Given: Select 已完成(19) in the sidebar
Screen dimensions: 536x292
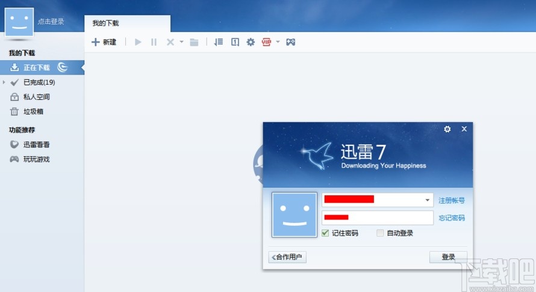Looking at the screenshot, I should [42, 82].
